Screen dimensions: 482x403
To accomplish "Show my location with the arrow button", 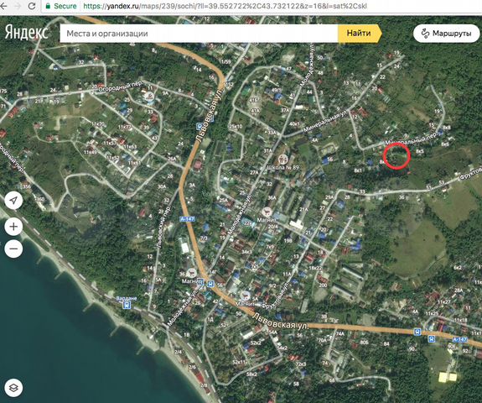I will click(13, 201).
